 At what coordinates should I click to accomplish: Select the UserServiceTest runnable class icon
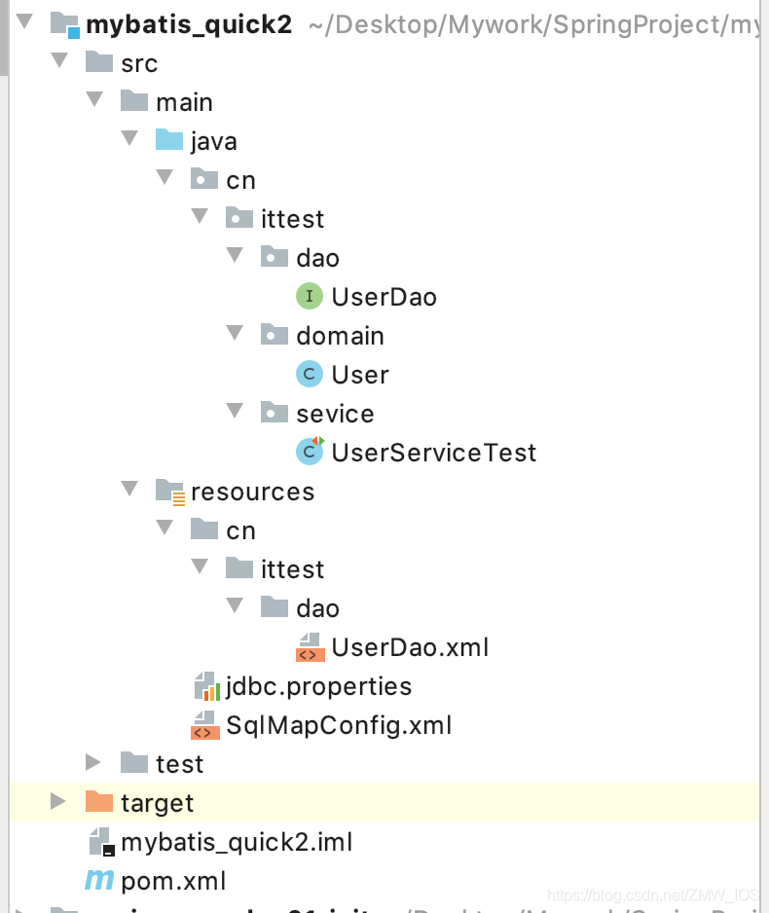310,451
